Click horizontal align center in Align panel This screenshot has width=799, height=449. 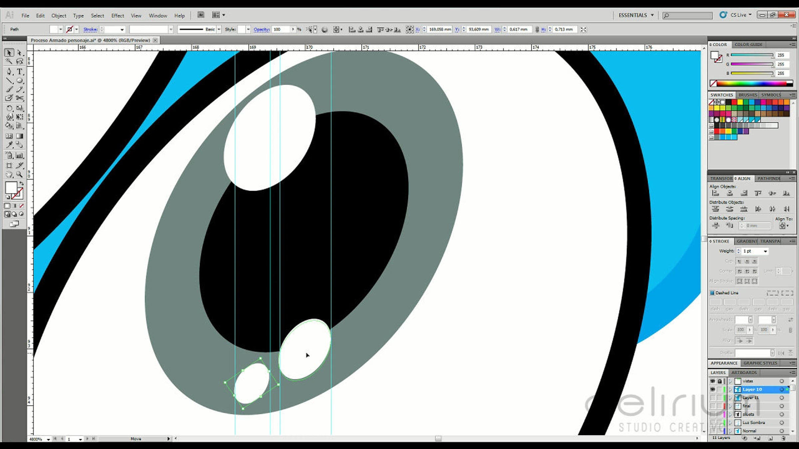tap(730, 193)
